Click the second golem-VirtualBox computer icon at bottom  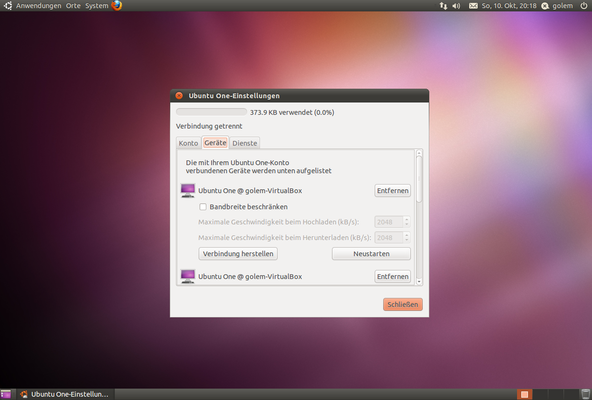coord(188,277)
